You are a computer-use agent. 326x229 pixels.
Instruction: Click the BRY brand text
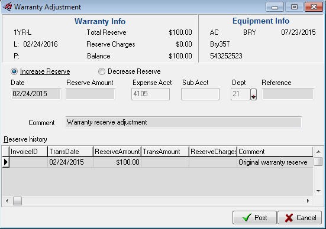250,32
